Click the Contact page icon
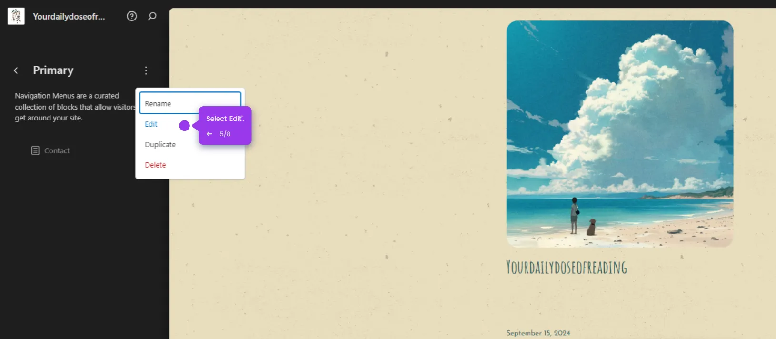Image resolution: width=776 pixels, height=339 pixels. click(x=35, y=150)
